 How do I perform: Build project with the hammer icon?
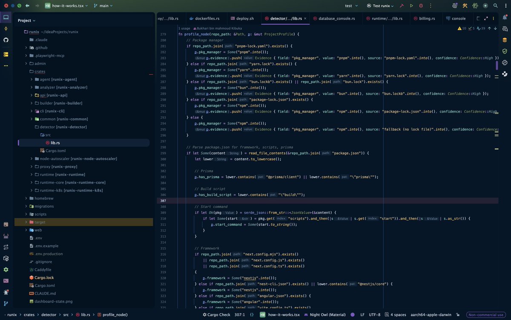(402, 6)
